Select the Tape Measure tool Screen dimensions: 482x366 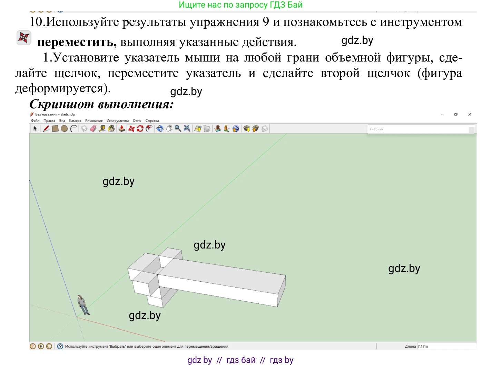[x=102, y=128]
